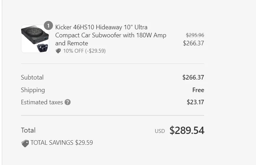The height and width of the screenshot is (165, 256).
Task: Click the crossed-out original price $295.96
Action: tap(195, 35)
